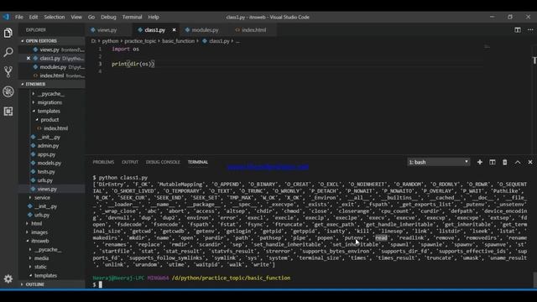The height and width of the screenshot is (302, 537).
Task: Open admin.py in the explorer
Action: tap(48, 145)
